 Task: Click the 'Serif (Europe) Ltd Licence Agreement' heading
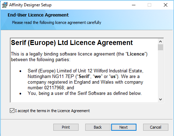pyautogui.click(x=72, y=43)
